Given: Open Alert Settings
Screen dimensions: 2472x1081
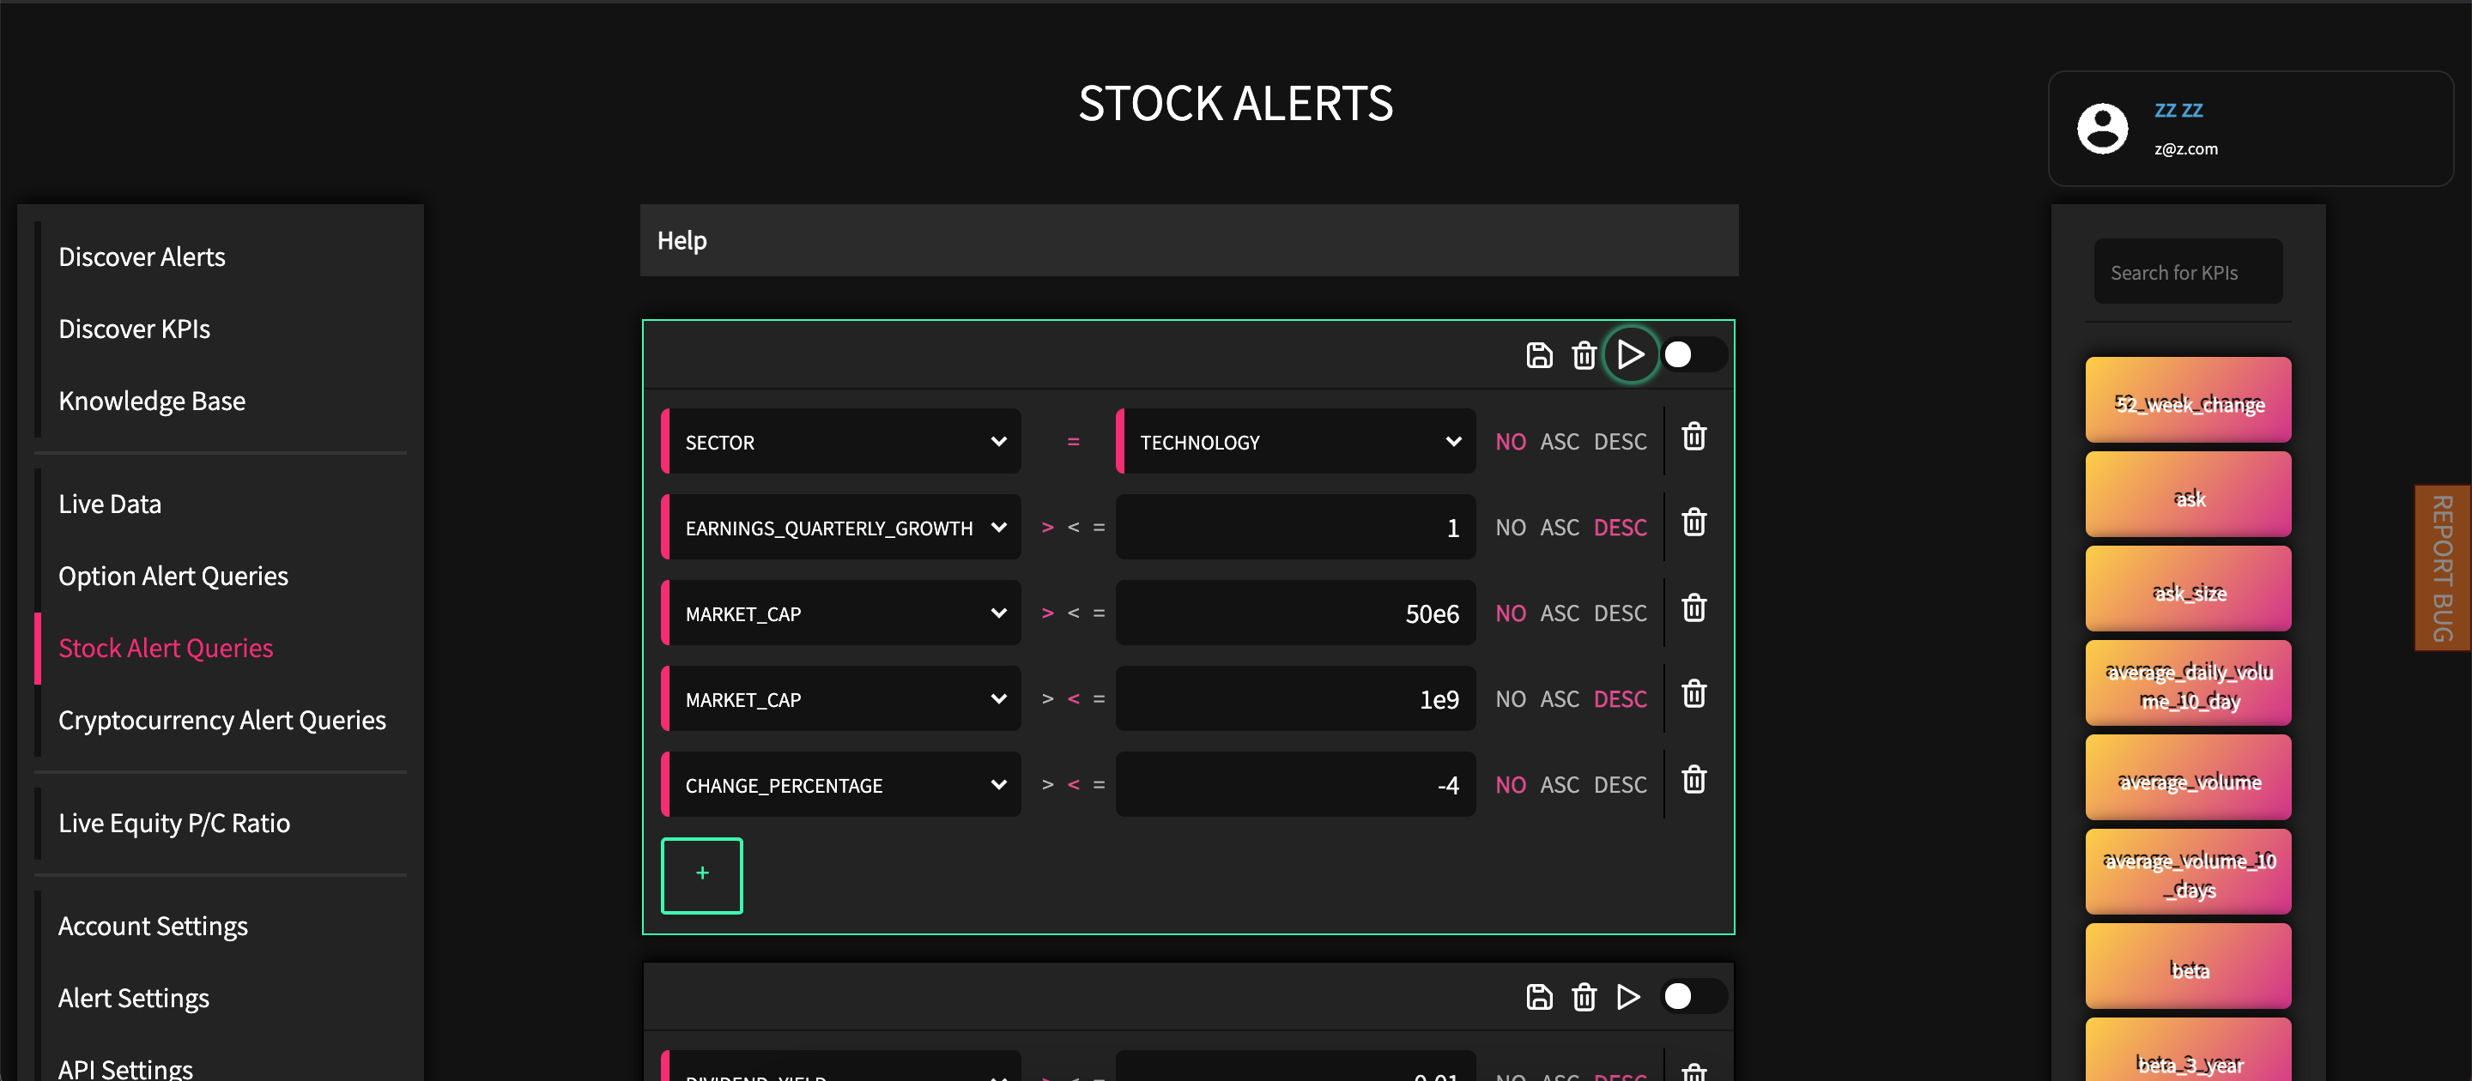Looking at the screenshot, I should tap(133, 998).
